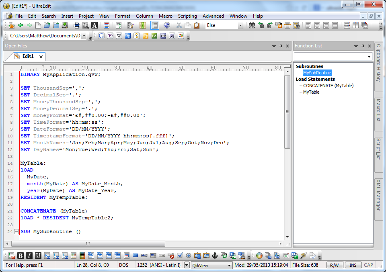The image size is (386, 272).
Task: Select MySubRoutine in Function List
Action: point(317,73)
